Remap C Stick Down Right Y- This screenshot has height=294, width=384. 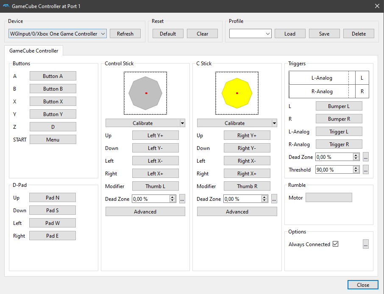[247, 148]
